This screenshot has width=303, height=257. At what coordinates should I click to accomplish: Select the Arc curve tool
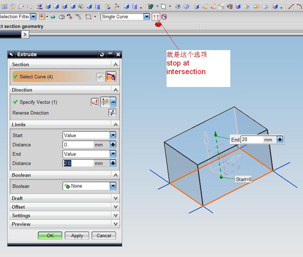(x=299, y=6)
